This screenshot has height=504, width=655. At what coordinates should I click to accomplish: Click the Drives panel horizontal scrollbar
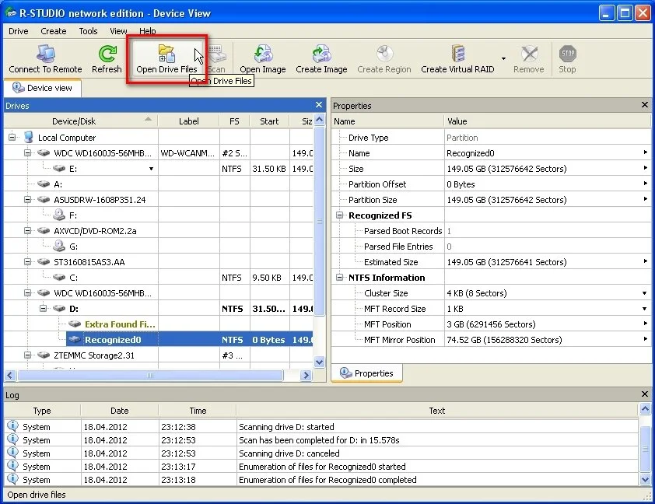click(156, 375)
